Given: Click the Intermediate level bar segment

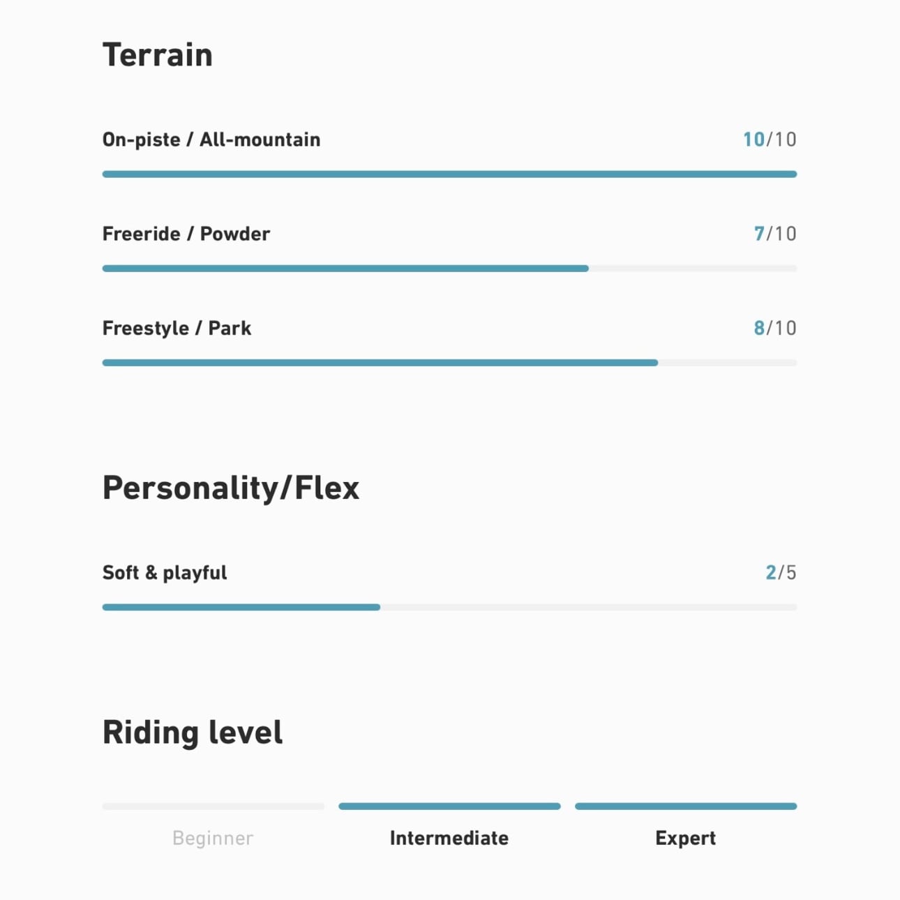Looking at the screenshot, I should pos(449,807).
